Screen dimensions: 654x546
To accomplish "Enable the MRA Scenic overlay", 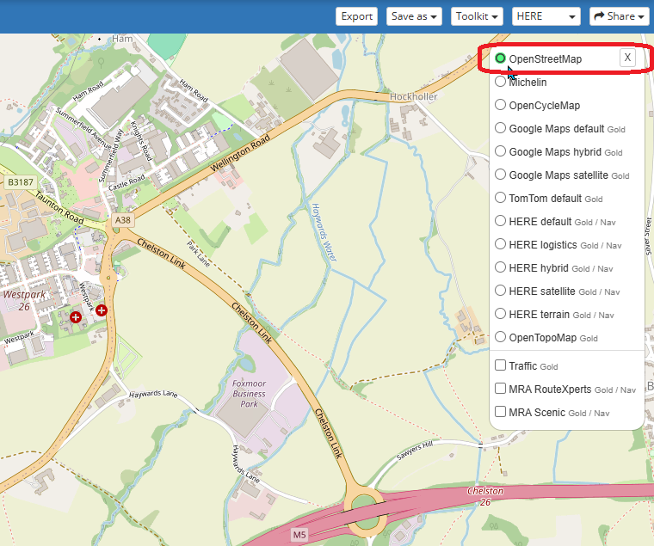I will [x=500, y=412].
